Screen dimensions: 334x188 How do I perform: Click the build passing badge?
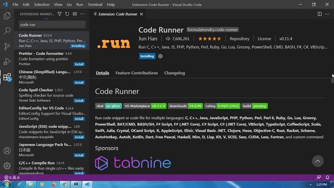tap(254, 106)
